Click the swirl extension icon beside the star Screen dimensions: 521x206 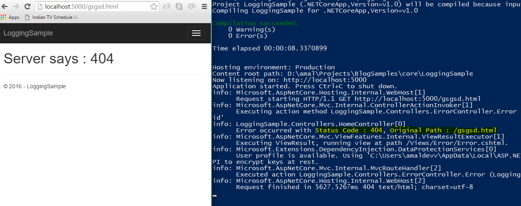(167, 7)
